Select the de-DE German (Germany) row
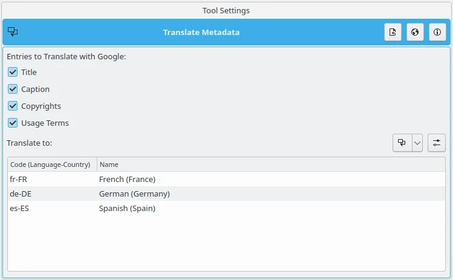Viewport: 453px width, 280px height. pyautogui.click(x=134, y=194)
